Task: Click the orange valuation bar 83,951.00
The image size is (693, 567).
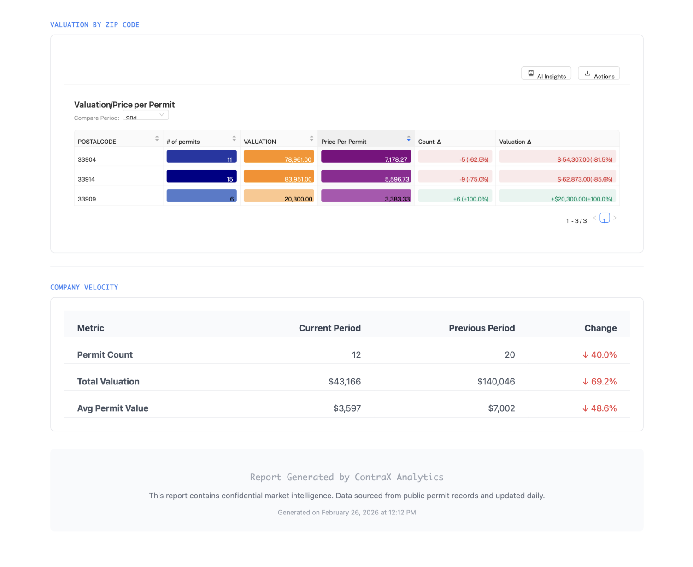Action: (x=279, y=176)
